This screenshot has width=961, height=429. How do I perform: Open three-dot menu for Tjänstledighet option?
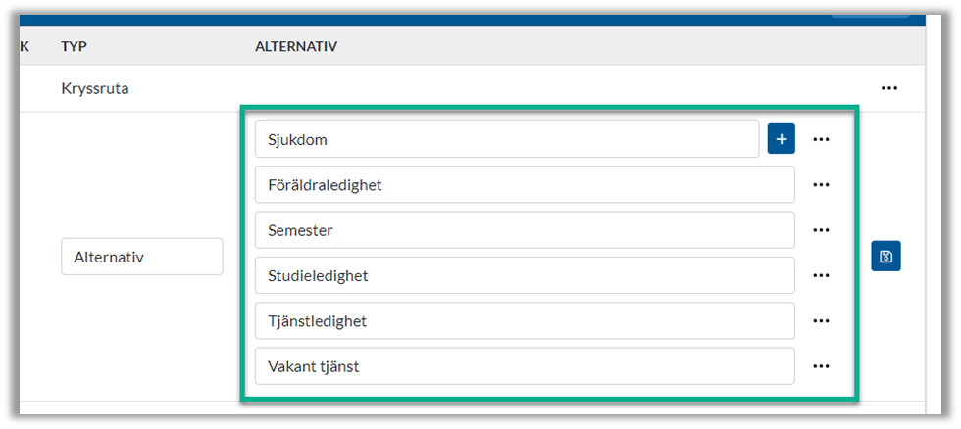click(x=822, y=320)
